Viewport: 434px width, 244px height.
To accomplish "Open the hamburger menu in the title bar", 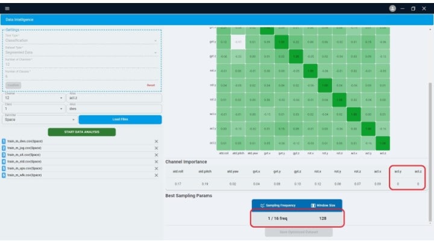I will click(7, 8).
